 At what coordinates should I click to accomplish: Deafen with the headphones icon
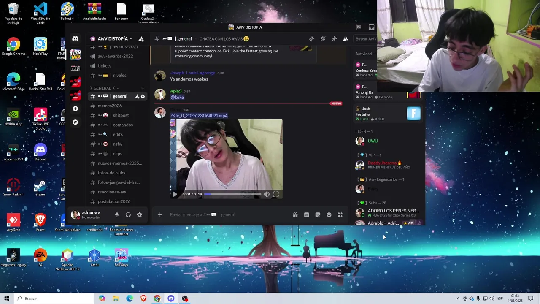click(x=128, y=215)
